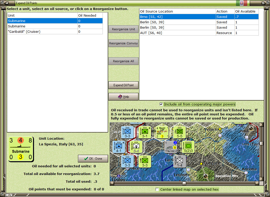Viewport: 270px width, 197px height.
Task: Select the green 5-5 corps counter on map
Action: [x=179, y=132]
